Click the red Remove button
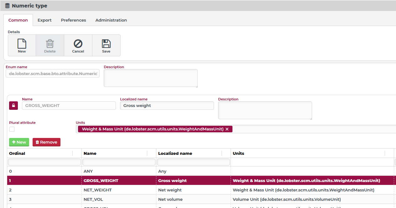This screenshot has height=208, width=396. [x=46, y=142]
